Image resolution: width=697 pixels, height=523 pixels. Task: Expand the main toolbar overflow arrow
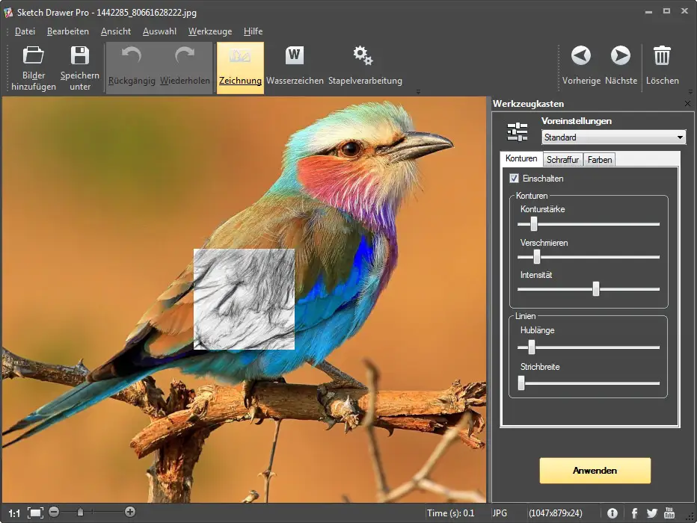point(418,92)
